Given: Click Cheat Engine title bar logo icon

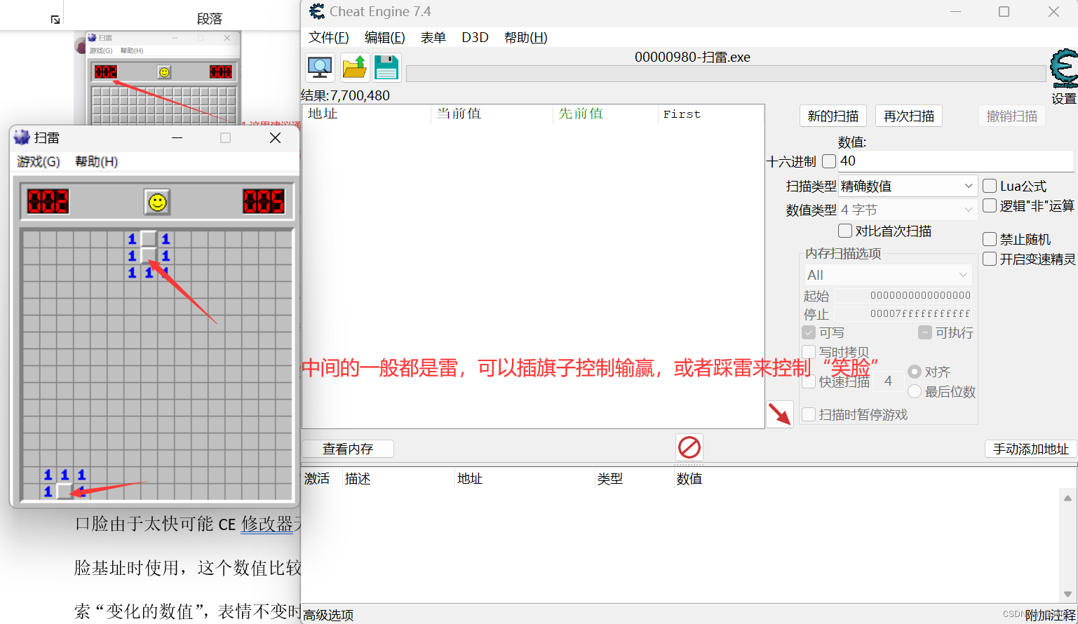Looking at the screenshot, I should tap(317, 11).
